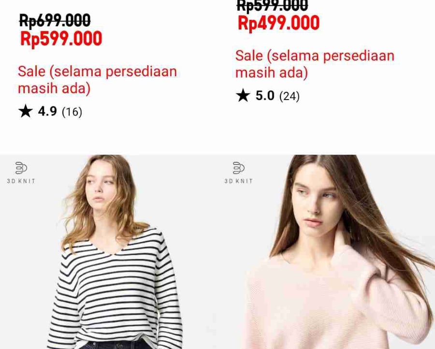Open the sale notice under Rp499.000
This screenshot has width=435, height=349.
(315, 64)
